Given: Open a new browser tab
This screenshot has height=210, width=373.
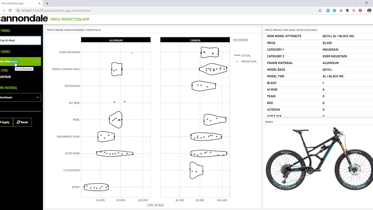Looking at the screenshot, I should point(47,3).
